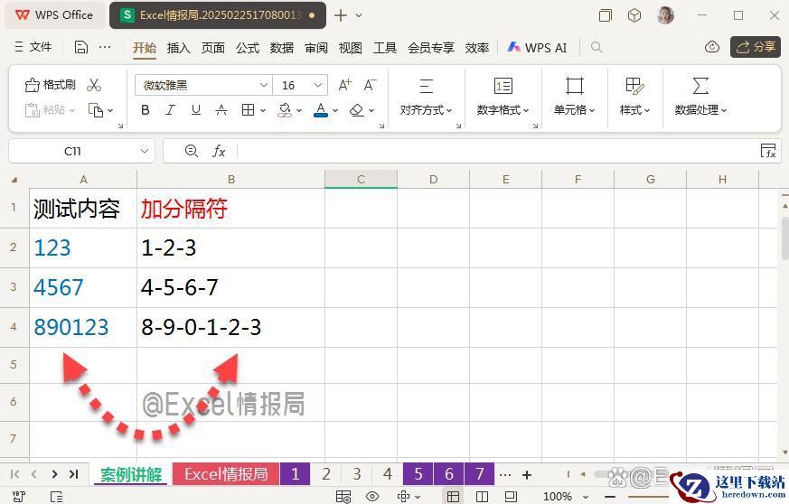Click the Insert Function fx icon
The width and height of the screenshot is (789, 504).
point(219,151)
